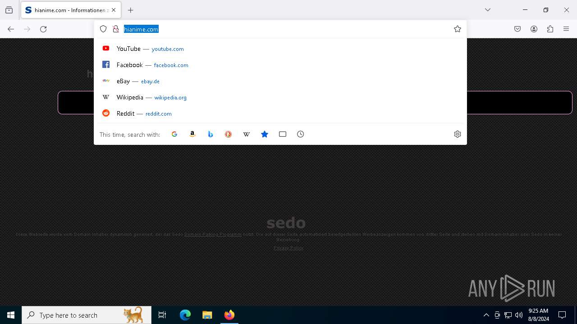Search within Bookmarks via star icon
The height and width of the screenshot is (324, 577).
click(265, 134)
